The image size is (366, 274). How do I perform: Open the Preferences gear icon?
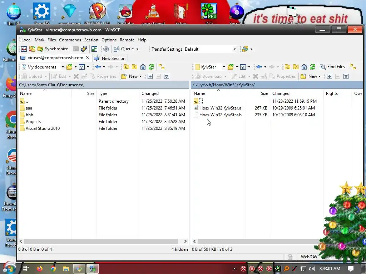(106, 49)
